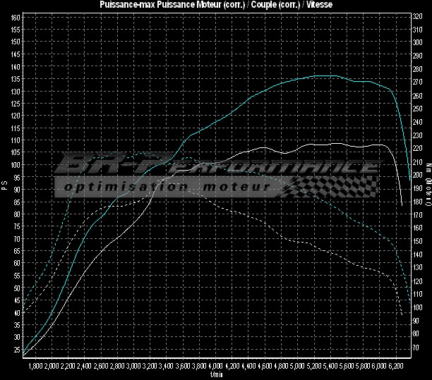Click the 100 value on the left PS axis
432x380 pixels.
[16, 165]
